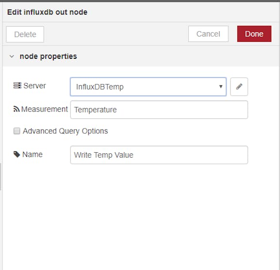Click the Advanced Query Options label
This screenshot has height=270, width=280.
(x=65, y=131)
